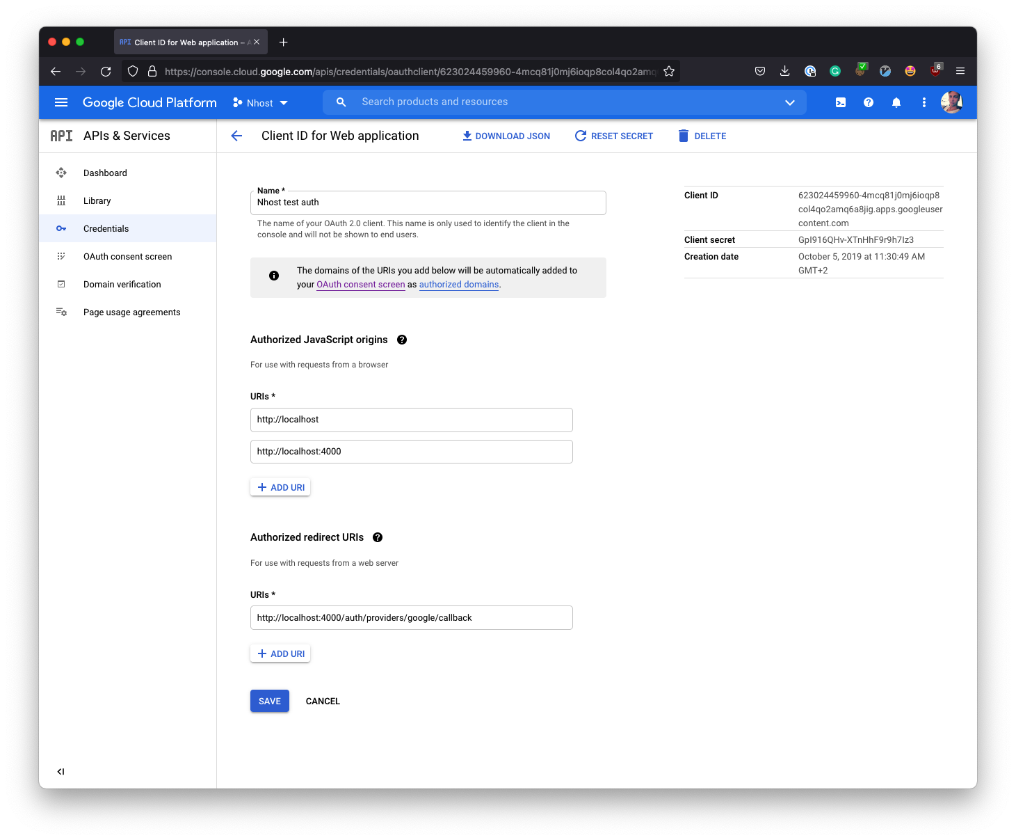Open the user account avatar
This screenshot has height=840, width=1016.
click(x=951, y=102)
